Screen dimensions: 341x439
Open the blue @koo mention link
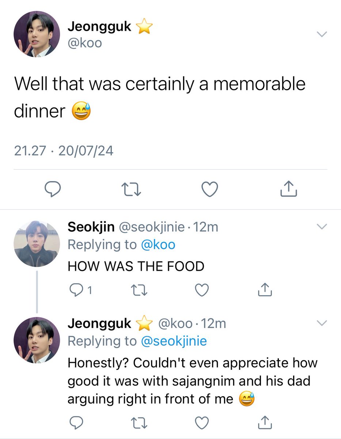[158, 245]
